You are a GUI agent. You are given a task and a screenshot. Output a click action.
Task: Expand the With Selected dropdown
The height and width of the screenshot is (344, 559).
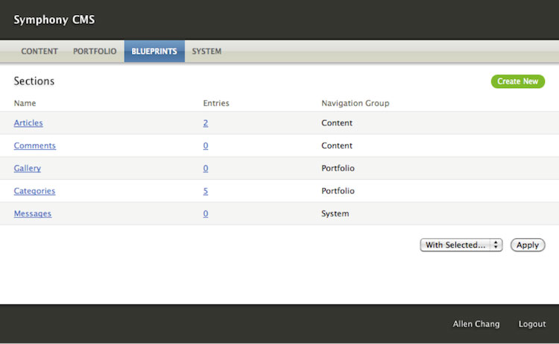click(x=461, y=245)
